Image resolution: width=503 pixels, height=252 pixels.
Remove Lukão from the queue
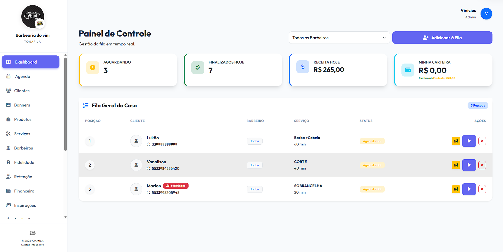click(482, 141)
